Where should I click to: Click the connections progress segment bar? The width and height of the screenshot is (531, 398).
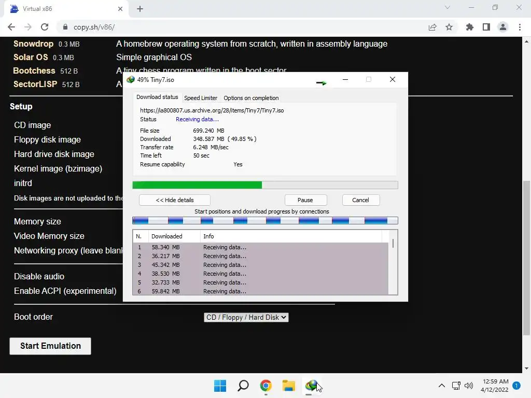point(265,221)
